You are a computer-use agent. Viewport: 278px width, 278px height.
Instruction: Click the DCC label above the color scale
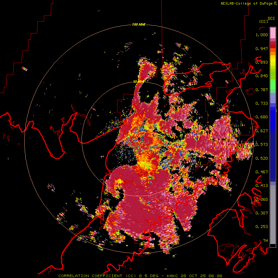point(271,19)
